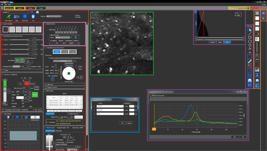Switch to the Review tab
267x151 pixels.
click(x=30, y=8)
